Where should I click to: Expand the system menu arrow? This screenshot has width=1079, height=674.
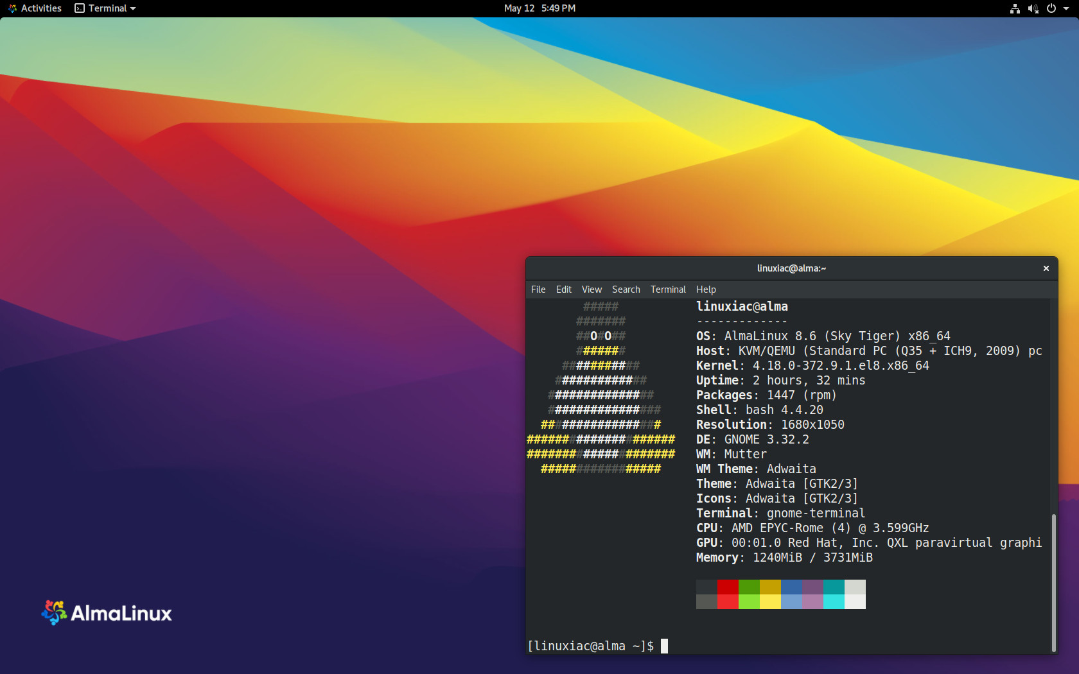[x=1066, y=9]
